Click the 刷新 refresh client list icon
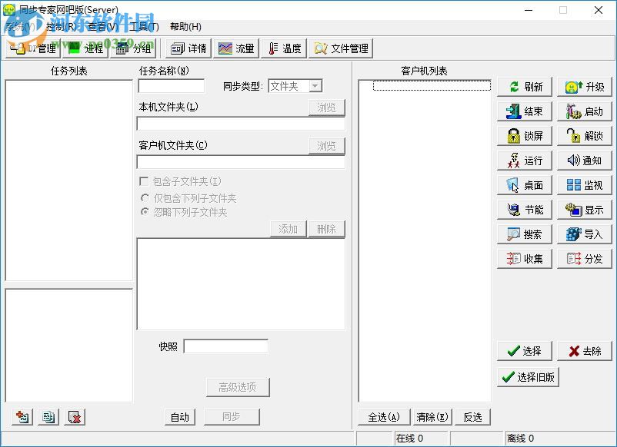617x447 pixels. click(x=524, y=86)
